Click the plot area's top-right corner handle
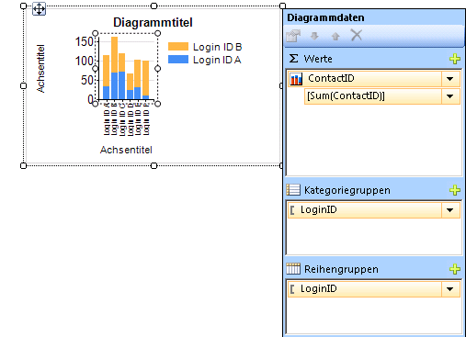Viewport: 466px width, 337px height. pos(157,33)
